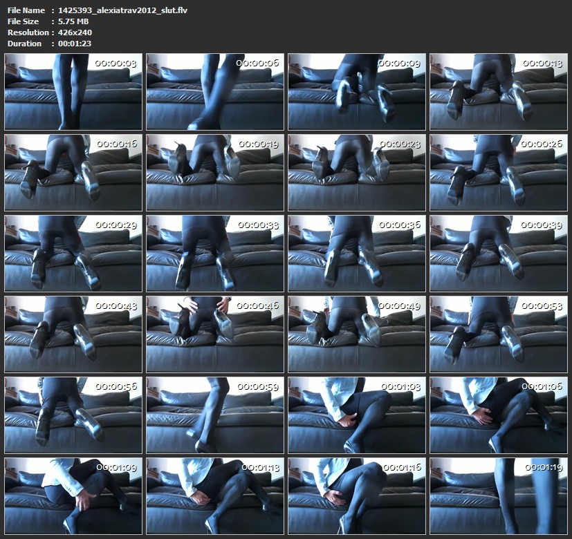Select the frame stamped 00:00:46
The height and width of the screenshot is (539, 572).
click(215, 334)
